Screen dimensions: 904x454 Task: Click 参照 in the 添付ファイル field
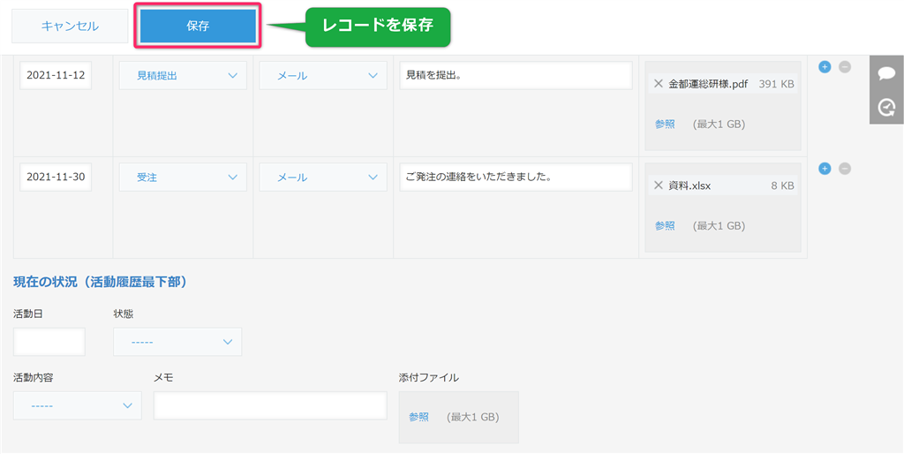[419, 417]
